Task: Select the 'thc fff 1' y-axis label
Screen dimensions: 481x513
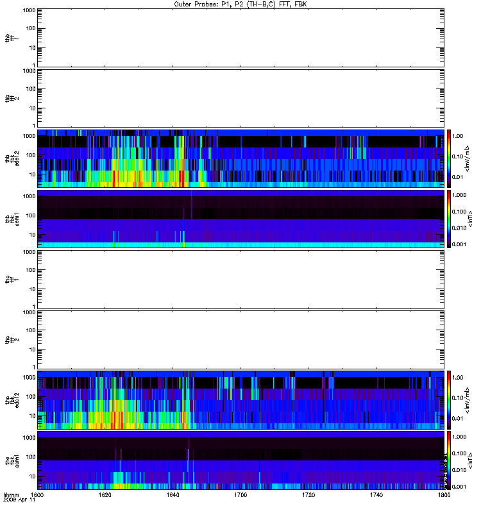Action: 12,280
